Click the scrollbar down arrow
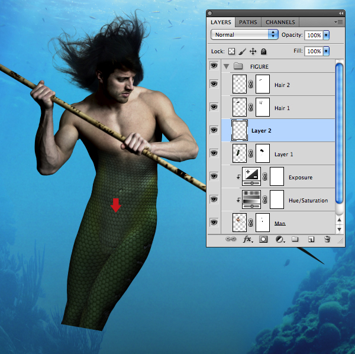355x354 pixels. pos(339,230)
